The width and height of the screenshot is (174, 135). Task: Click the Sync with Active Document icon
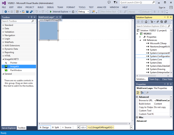[158, 22]
